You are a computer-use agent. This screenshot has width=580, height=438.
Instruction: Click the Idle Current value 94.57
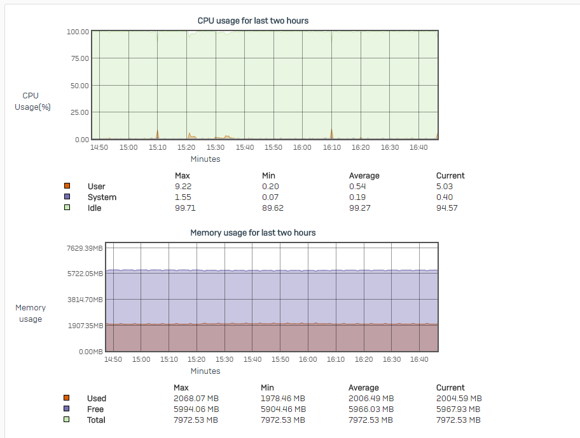click(447, 208)
